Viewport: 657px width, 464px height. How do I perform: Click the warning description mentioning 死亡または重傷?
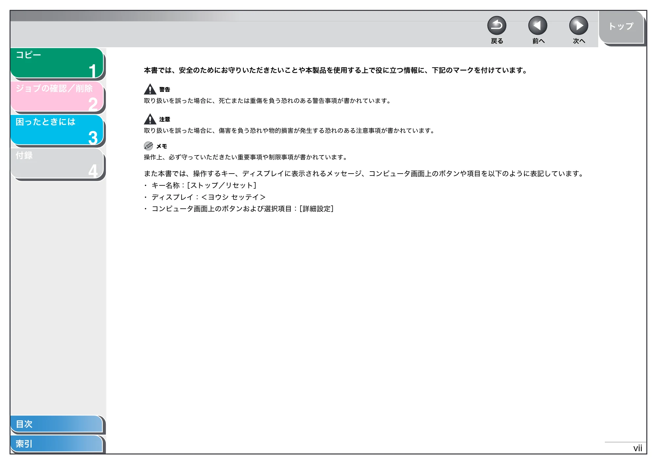(x=267, y=101)
